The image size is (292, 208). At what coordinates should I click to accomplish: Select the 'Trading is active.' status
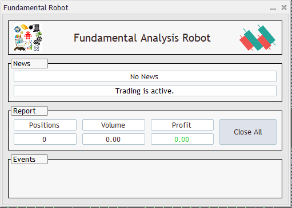tap(145, 91)
